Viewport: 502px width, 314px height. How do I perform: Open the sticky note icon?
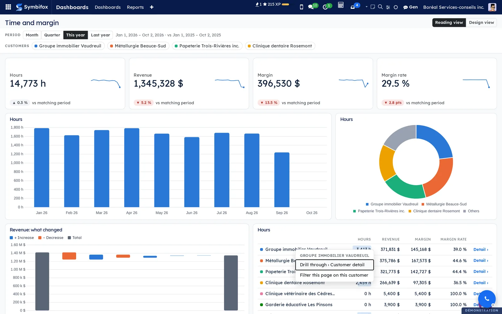click(x=373, y=7)
